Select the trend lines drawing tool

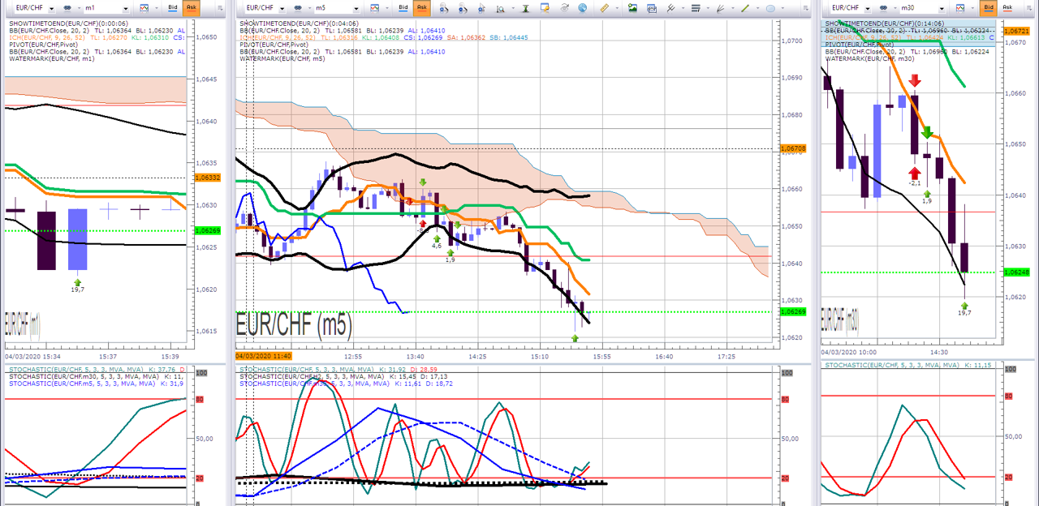tap(670, 7)
